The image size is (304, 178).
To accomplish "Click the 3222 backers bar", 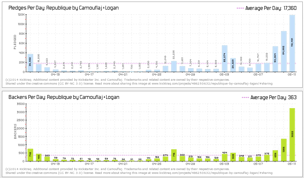I will point(292,135).
